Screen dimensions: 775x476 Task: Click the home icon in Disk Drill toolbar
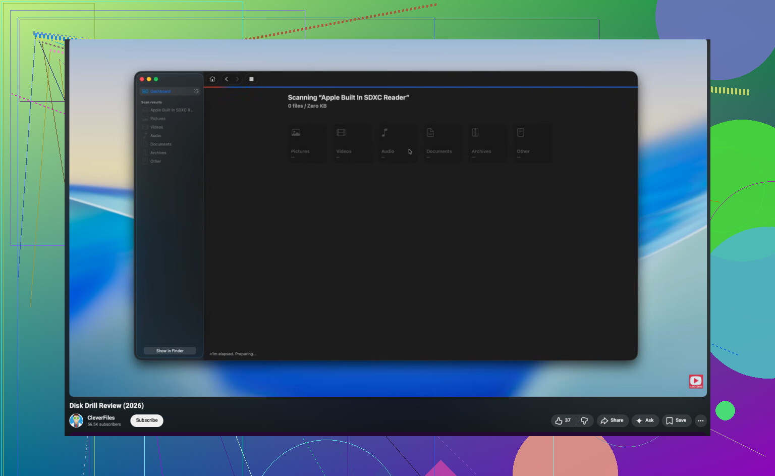click(212, 79)
